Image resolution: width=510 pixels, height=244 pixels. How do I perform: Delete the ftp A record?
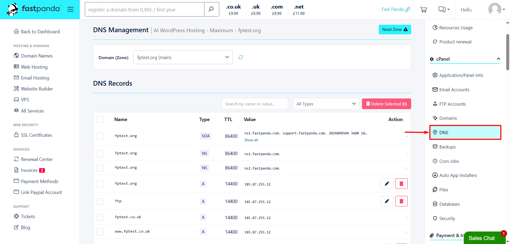402,201
